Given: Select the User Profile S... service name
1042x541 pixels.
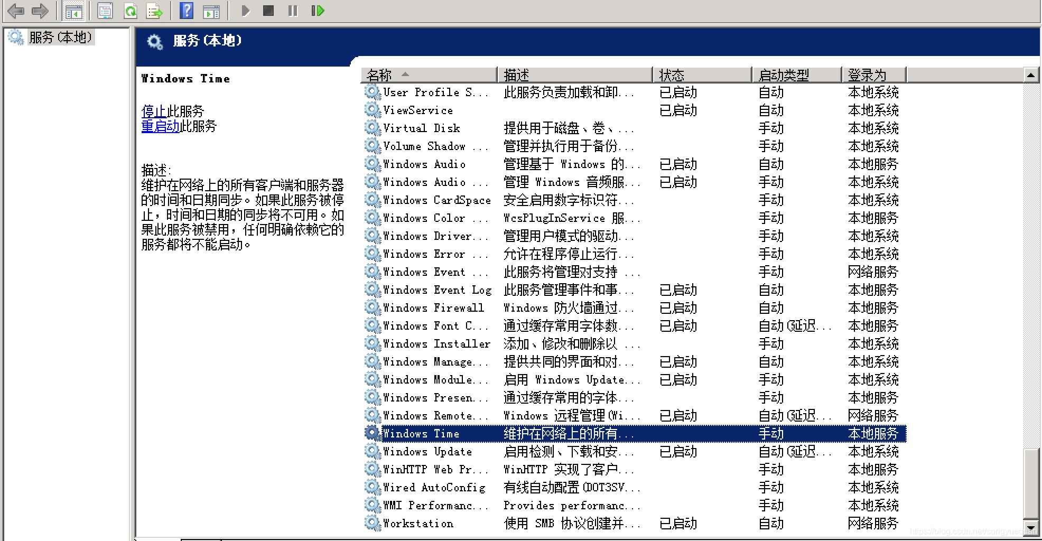Looking at the screenshot, I should click(435, 92).
